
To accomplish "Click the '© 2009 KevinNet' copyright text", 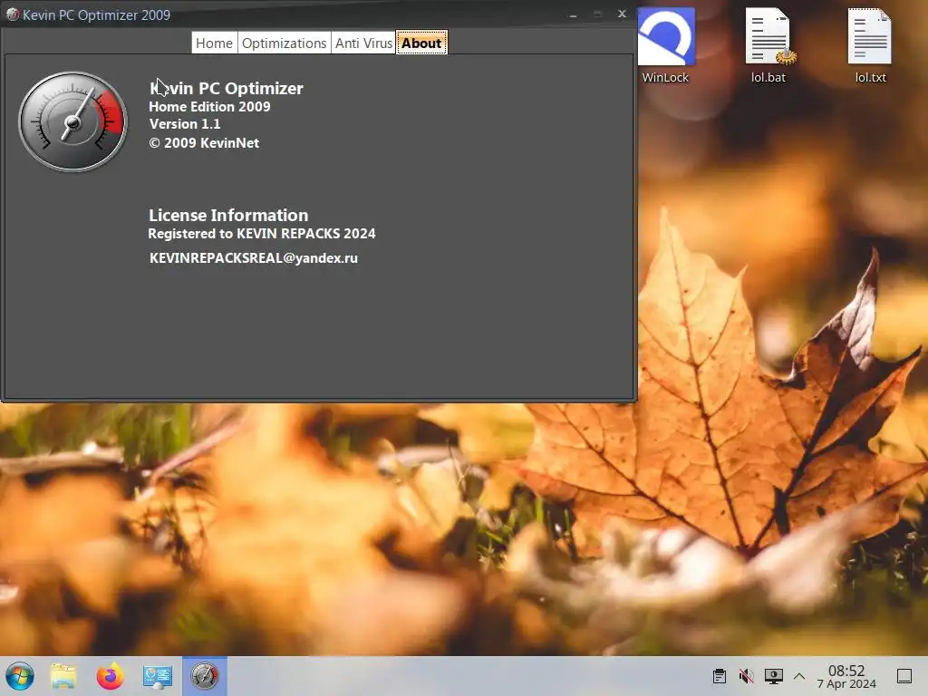I will coord(204,142).
